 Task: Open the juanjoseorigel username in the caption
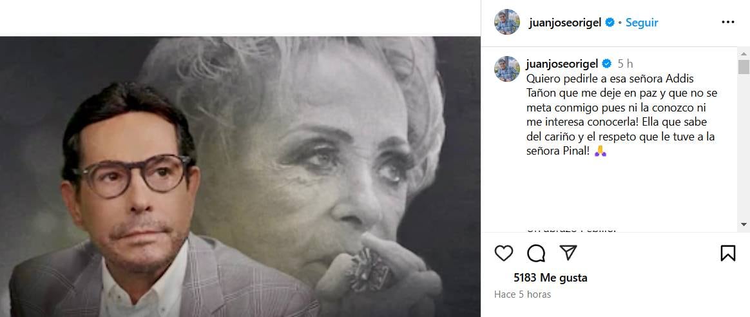tap(562, 64)
